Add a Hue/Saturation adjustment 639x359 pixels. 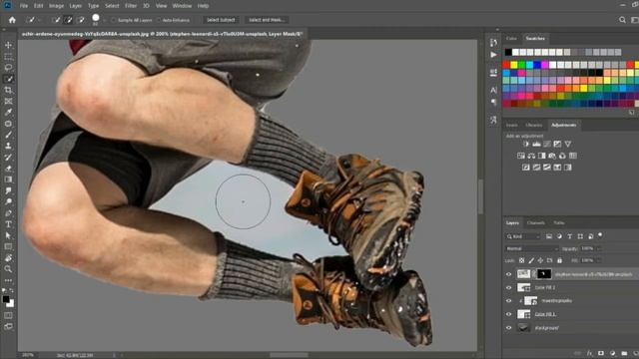[521, 156]
